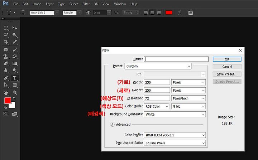Toggle the Character and Paragraph panels
Screen dimensions: 258x160
click(x=191, y=13)
